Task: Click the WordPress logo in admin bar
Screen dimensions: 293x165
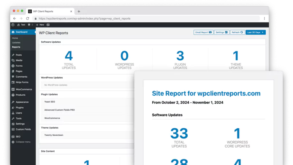Action: pos(13,25)
